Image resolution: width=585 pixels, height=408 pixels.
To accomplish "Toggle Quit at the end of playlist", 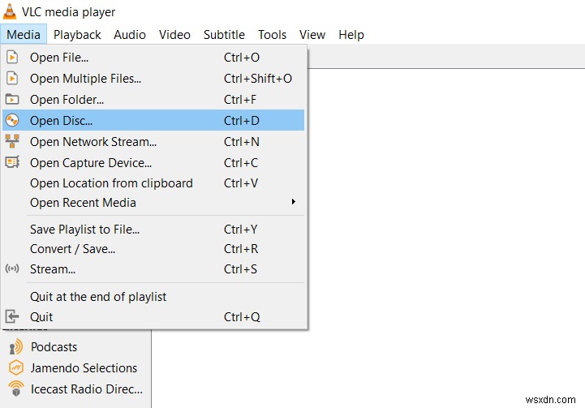I will point(98,297).
